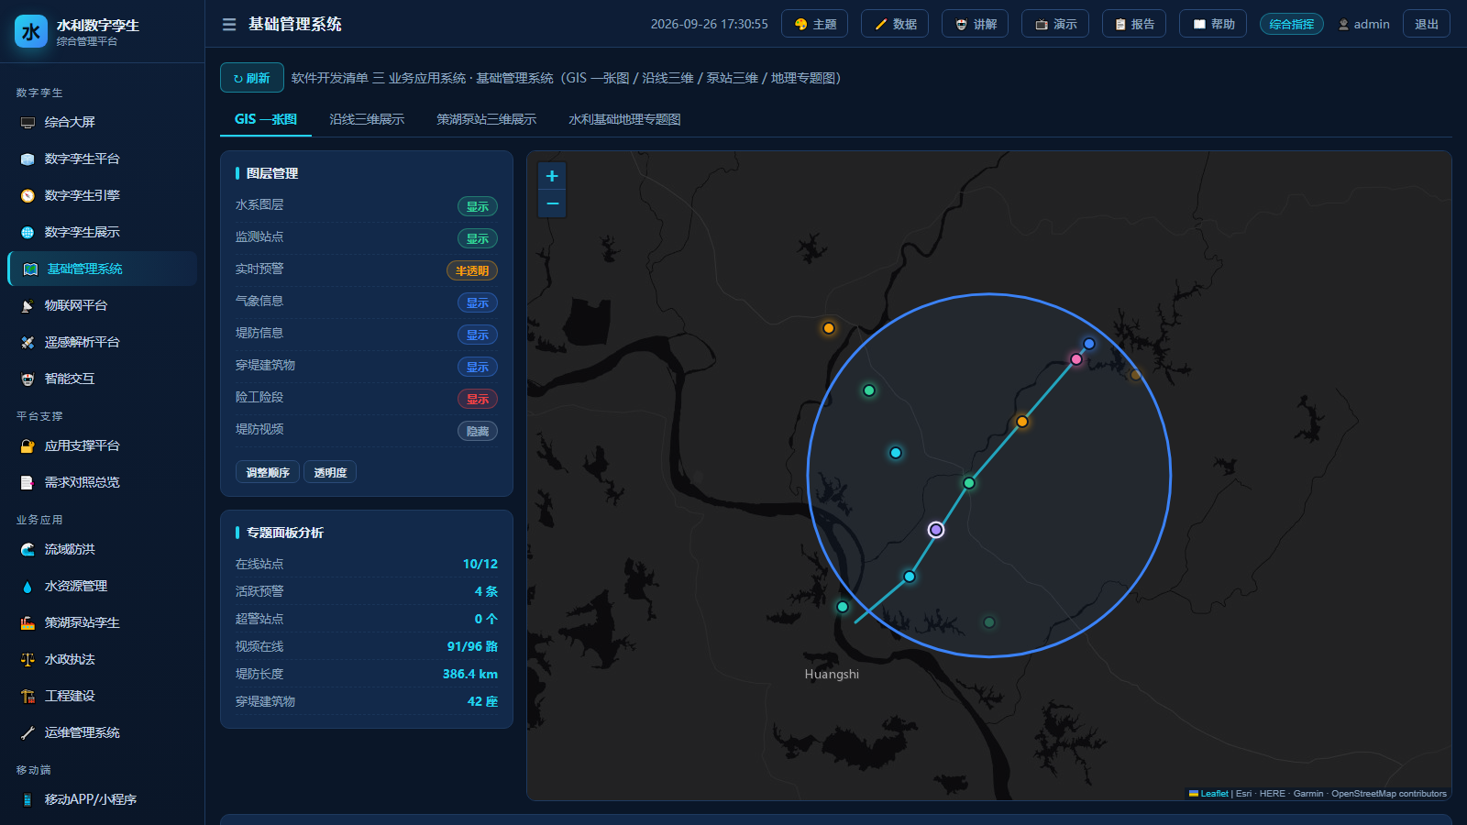Image resolution: width=1467 pixels, height=825 pixels.
Task: Open 运维管理系统 in the sidebar
Action: (102, 732)
